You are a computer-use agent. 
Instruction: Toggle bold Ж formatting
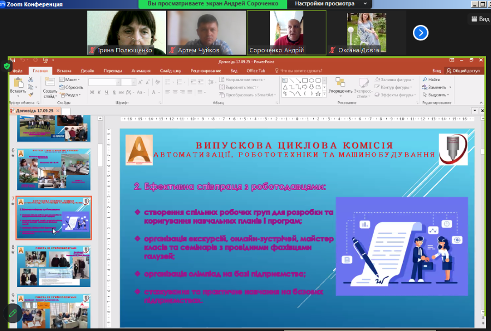pos(91,93)
